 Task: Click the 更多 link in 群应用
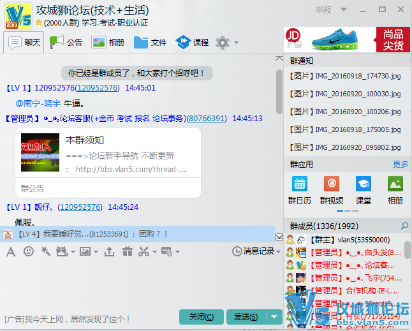pos(400,164)
